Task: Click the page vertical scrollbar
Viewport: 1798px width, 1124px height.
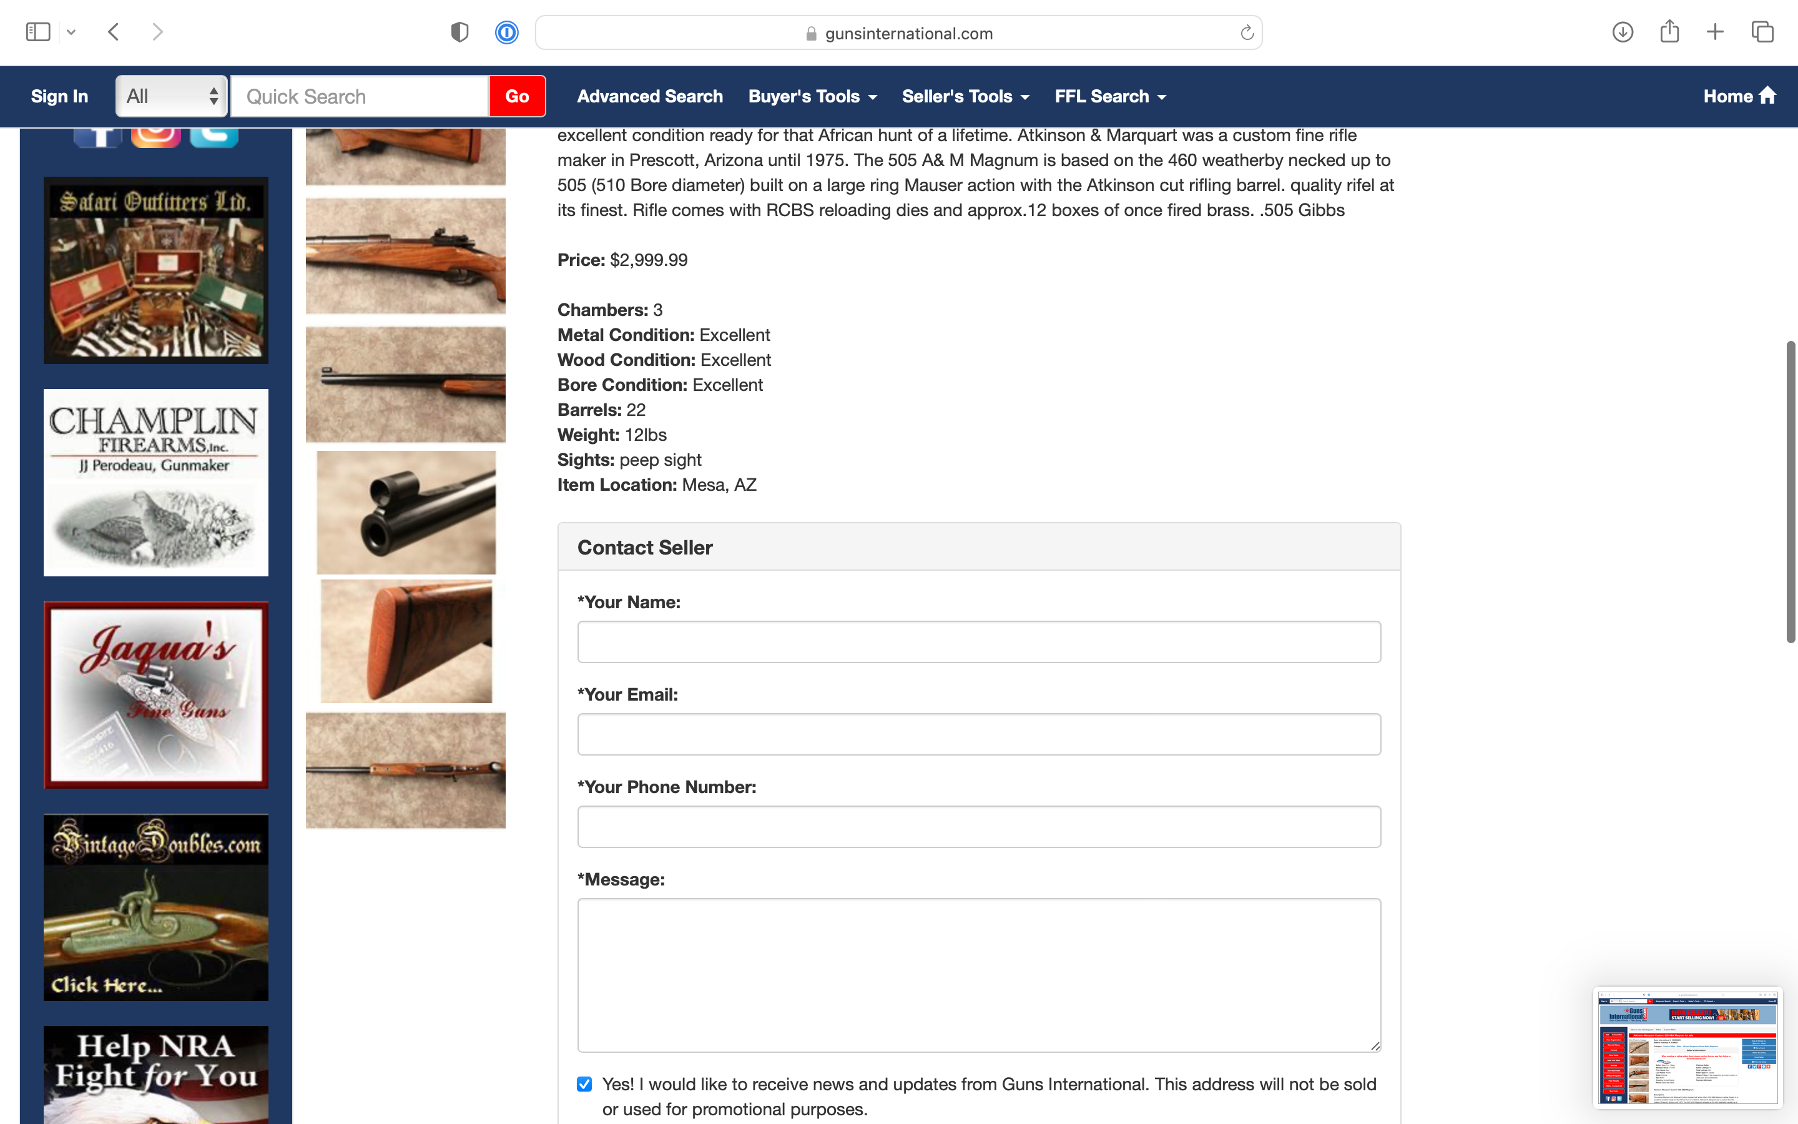Action: 1791,492
